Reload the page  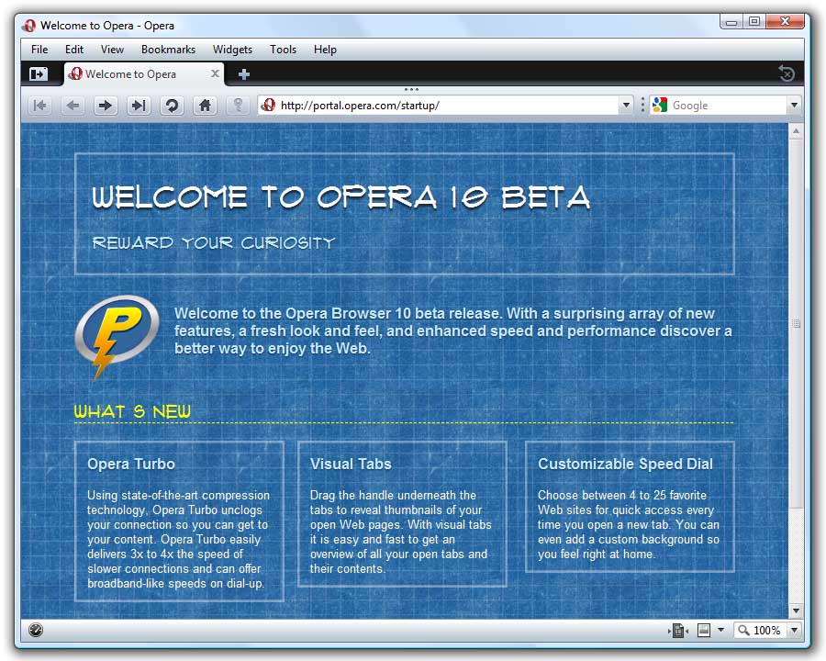(x=172, y=106)
